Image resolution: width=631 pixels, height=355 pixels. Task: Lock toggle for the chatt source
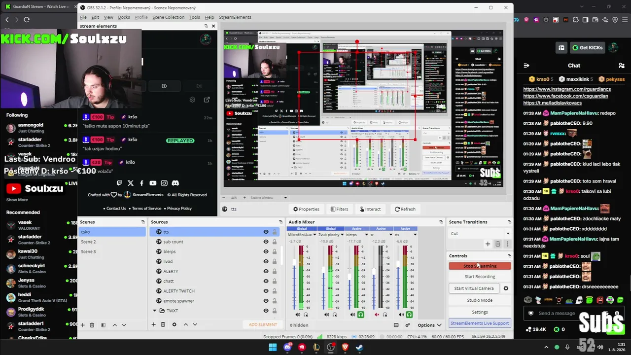(275, 281)
